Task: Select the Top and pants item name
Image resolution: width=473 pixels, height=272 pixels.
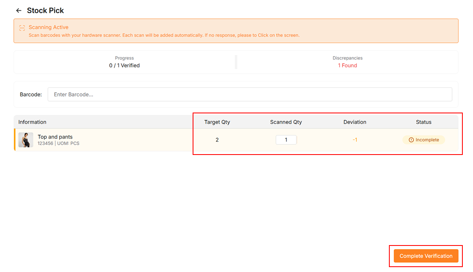Action: (55, 137)
